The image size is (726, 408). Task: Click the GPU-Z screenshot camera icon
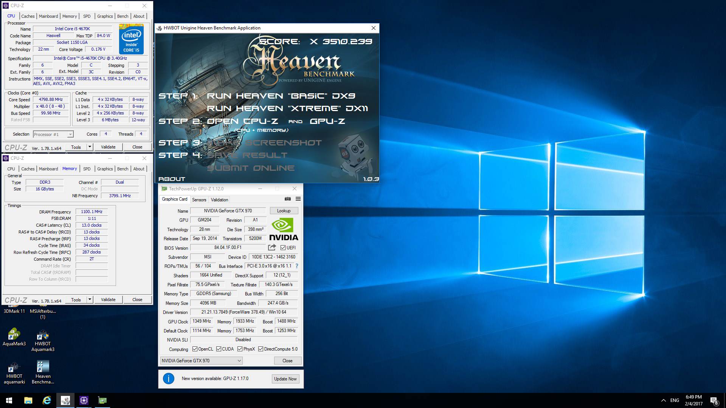(288, 199)
